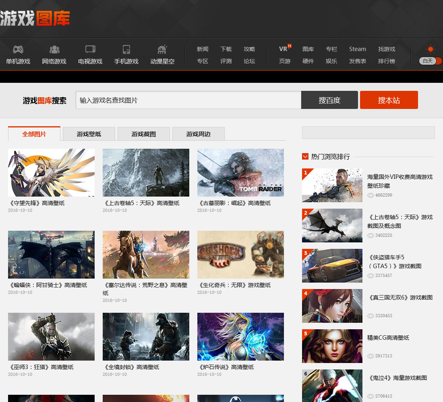Open the 全境封锁 wallpaper thumbnail
Viewport: 443px width, 402px height.
[146, 336]
